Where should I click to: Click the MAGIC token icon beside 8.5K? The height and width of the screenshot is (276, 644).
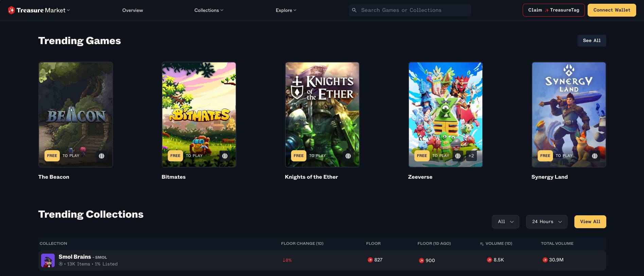click(x=489, y=260)
